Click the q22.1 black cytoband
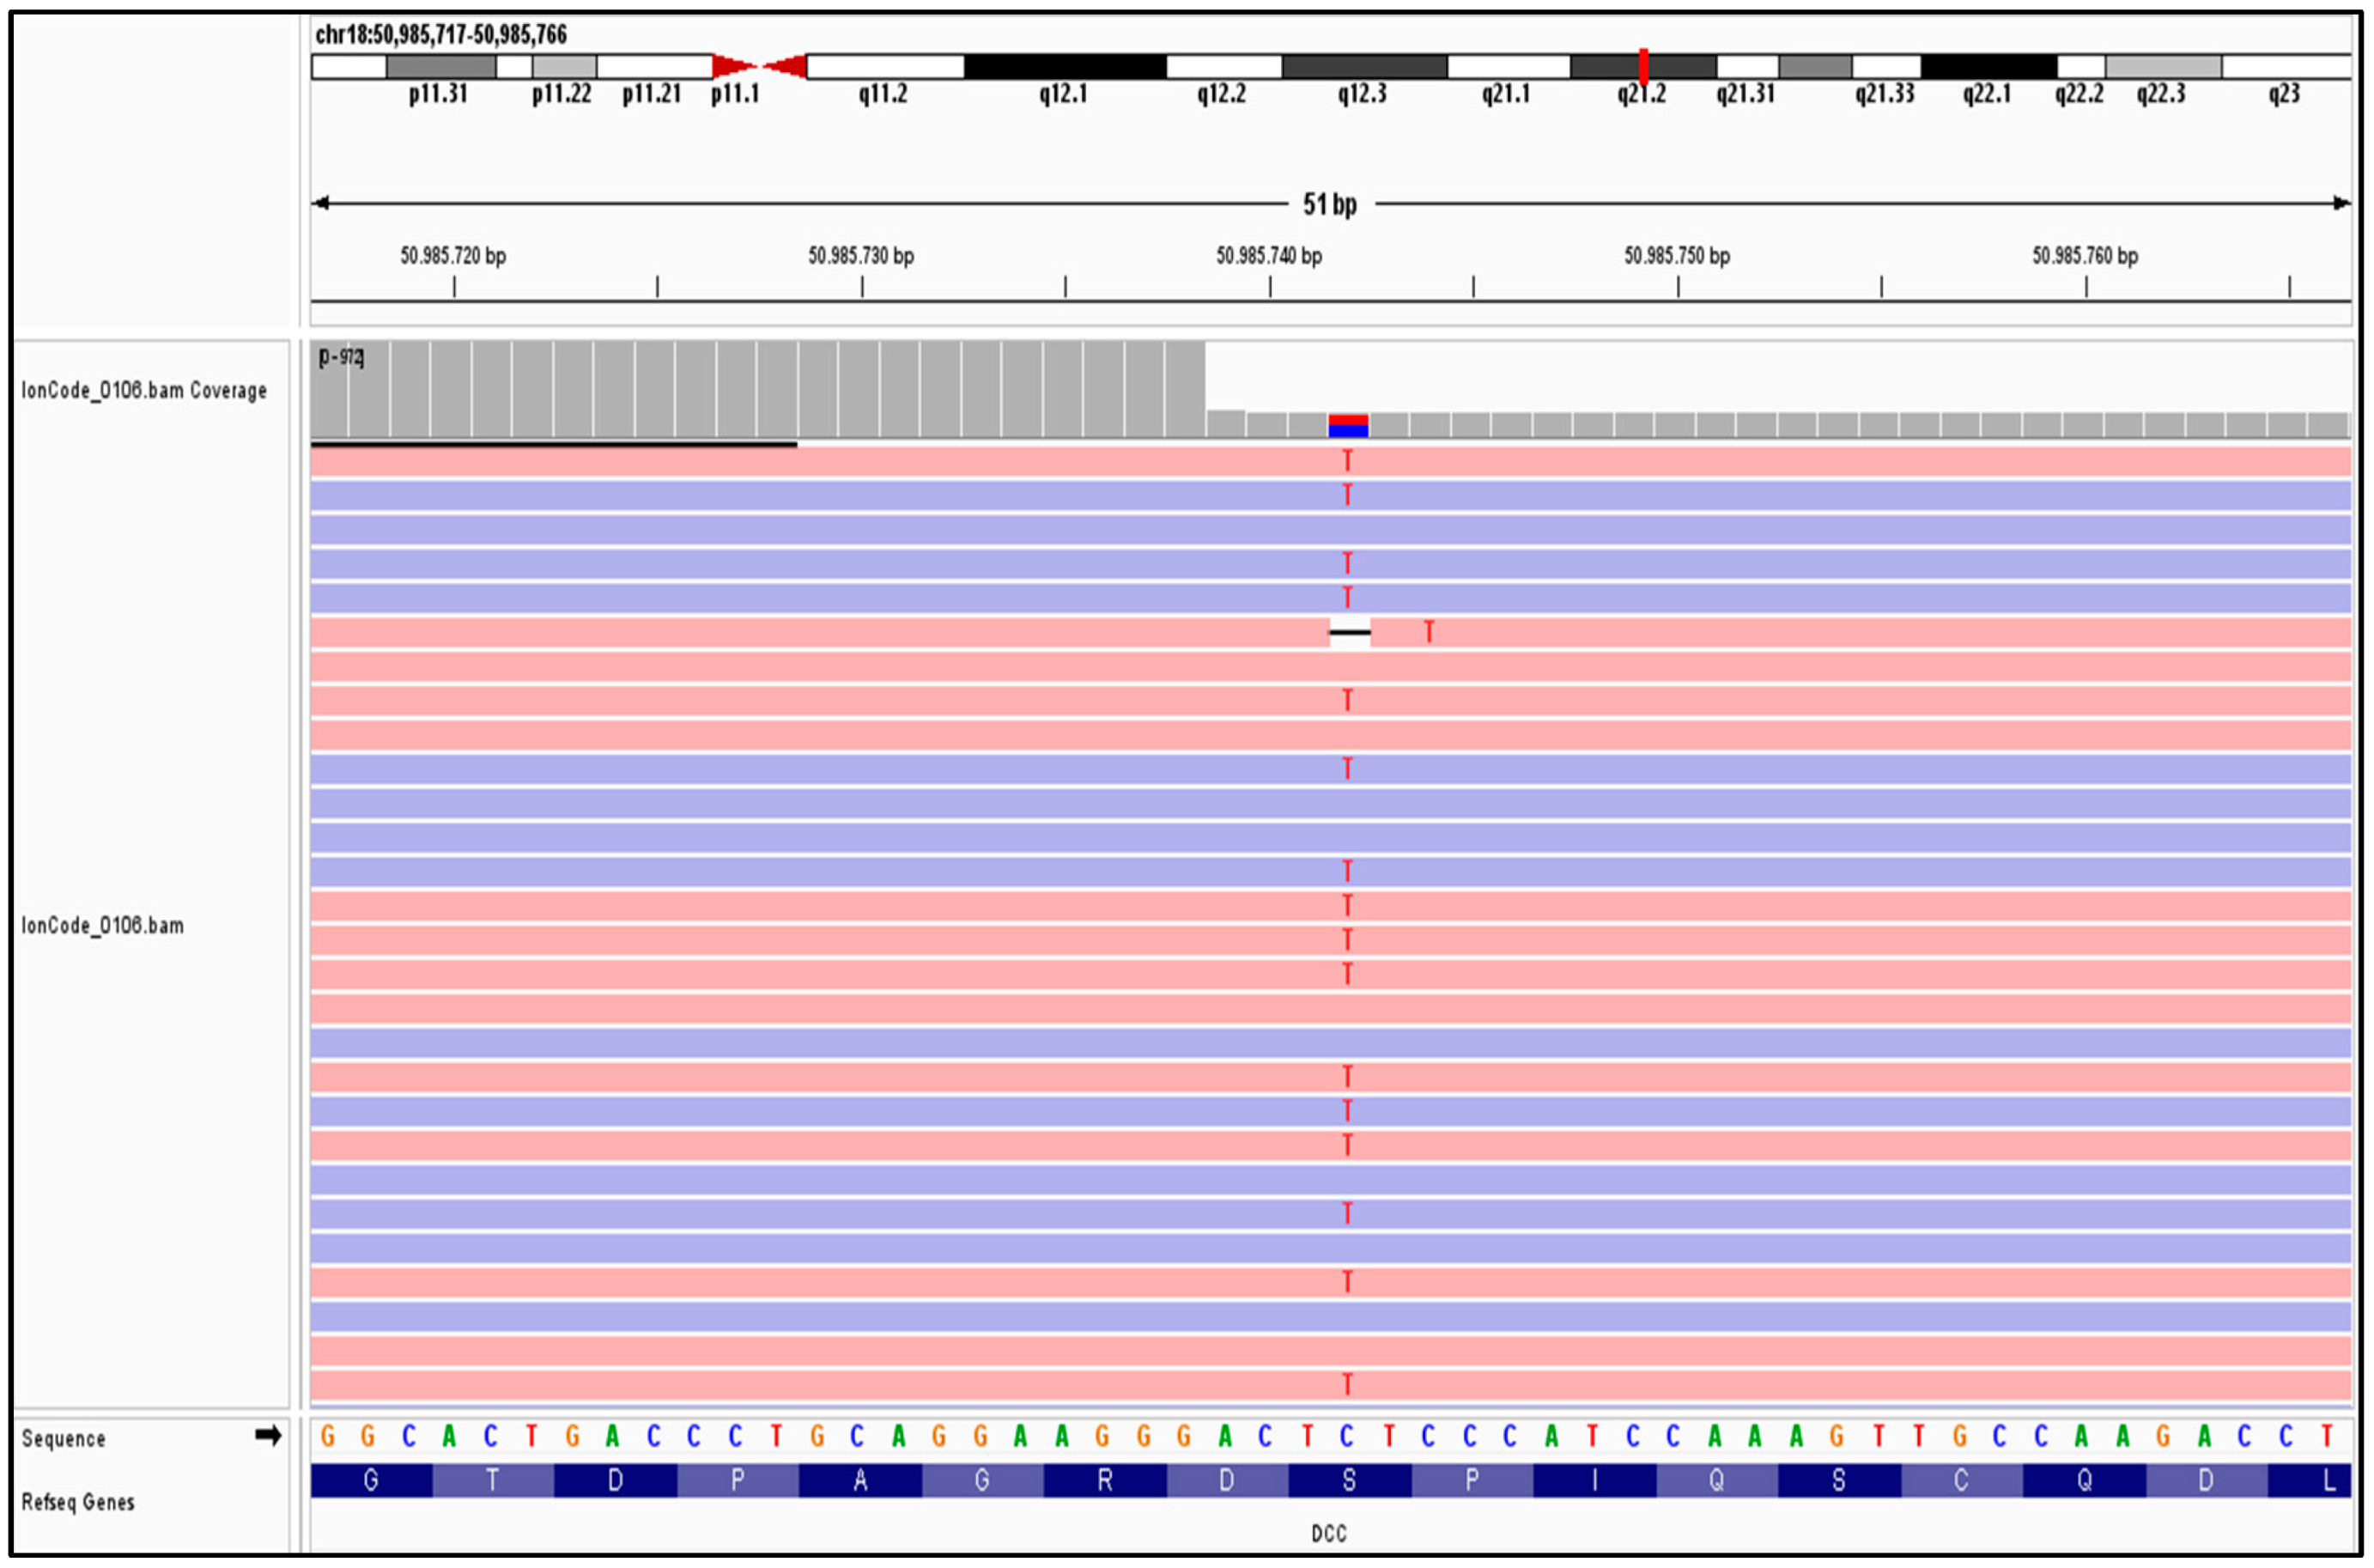Image resolution: width=2374 pixels, height=1568 pixels. click(1988, 67)
